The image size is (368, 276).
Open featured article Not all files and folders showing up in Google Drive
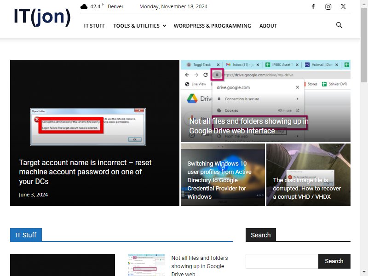point(249,126)
